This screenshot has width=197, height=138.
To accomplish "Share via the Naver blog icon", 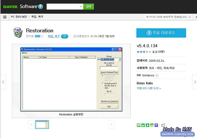I will click(x=138, y=125).
